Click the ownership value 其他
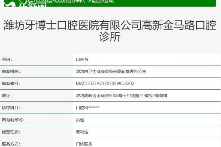Image resolution: width=221 pixels, height=147 pixels. [80, 120]
